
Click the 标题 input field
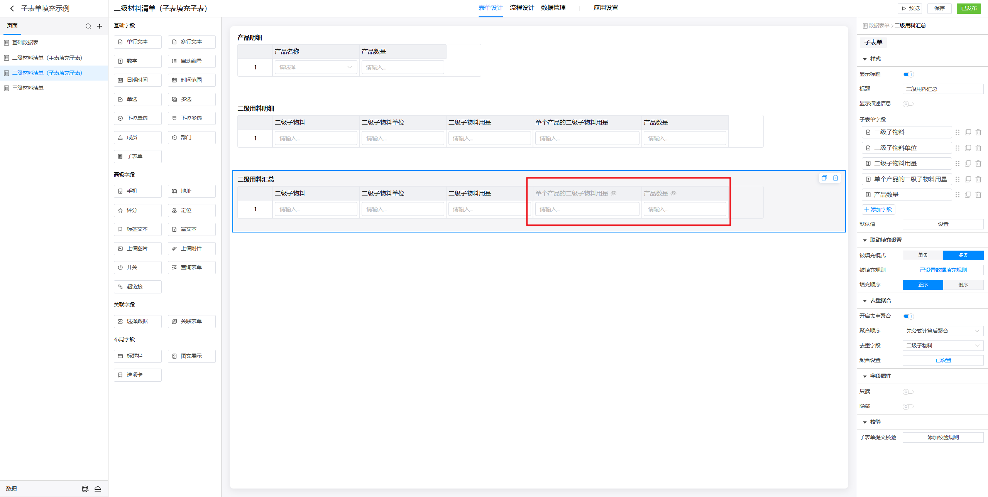click(x=942, y=89)
